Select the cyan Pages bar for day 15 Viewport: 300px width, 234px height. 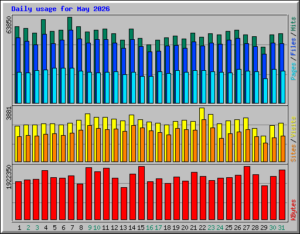point(142,90)
